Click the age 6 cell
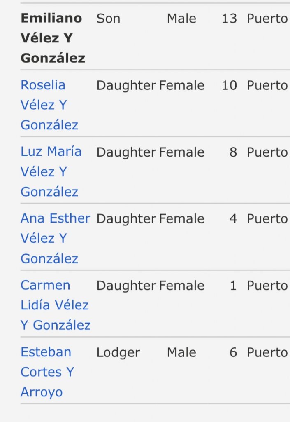The height and width of the screenshot is (422, 290). [233, 353]
